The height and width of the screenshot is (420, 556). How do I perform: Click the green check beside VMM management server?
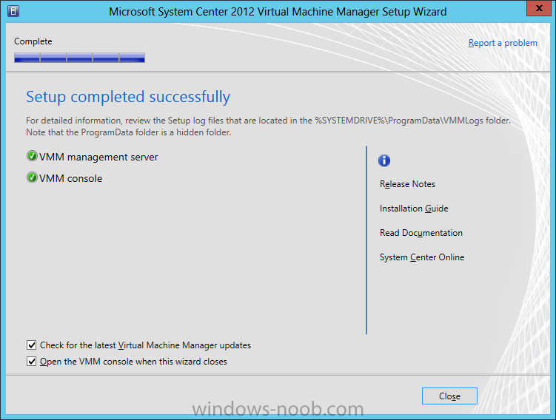click(x=32, y=156)
